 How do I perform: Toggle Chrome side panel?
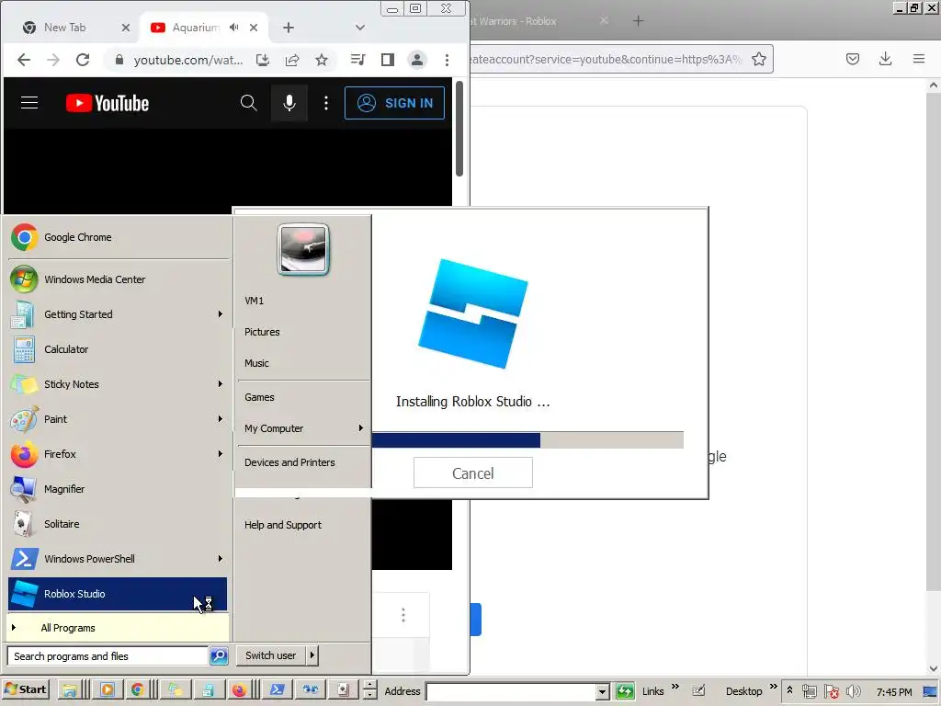coord(388,60)
